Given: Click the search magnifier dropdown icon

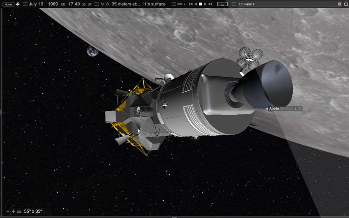Looking at the screenshot, I should [x=241, y=4].
